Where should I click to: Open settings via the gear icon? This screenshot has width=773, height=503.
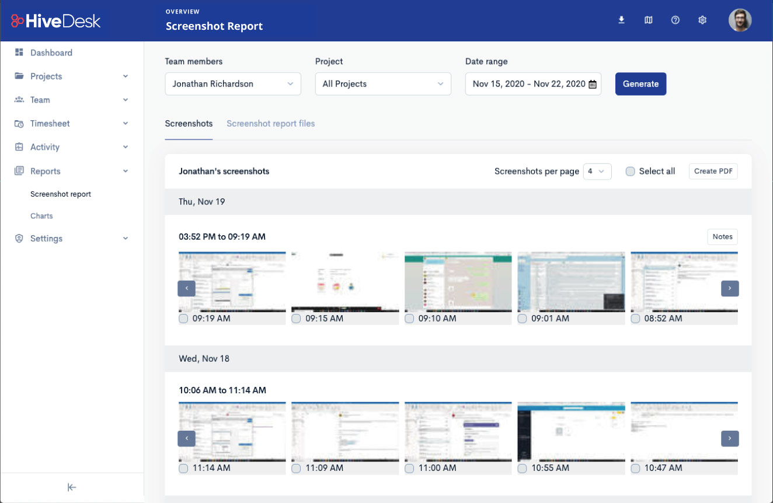coord(702,19)
